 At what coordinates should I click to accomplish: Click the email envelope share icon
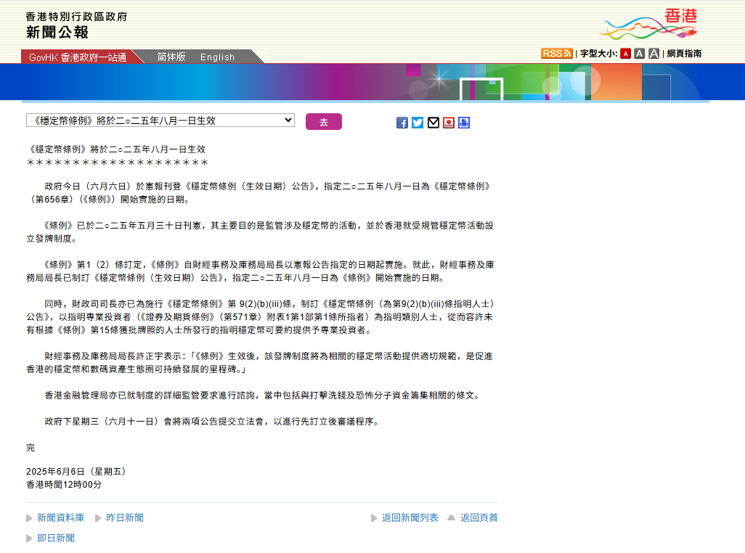tap(433, 123)
